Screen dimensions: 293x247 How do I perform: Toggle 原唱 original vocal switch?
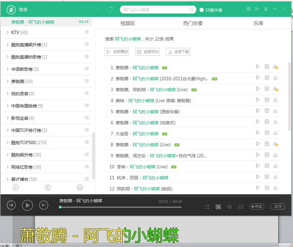click(257, 206)
